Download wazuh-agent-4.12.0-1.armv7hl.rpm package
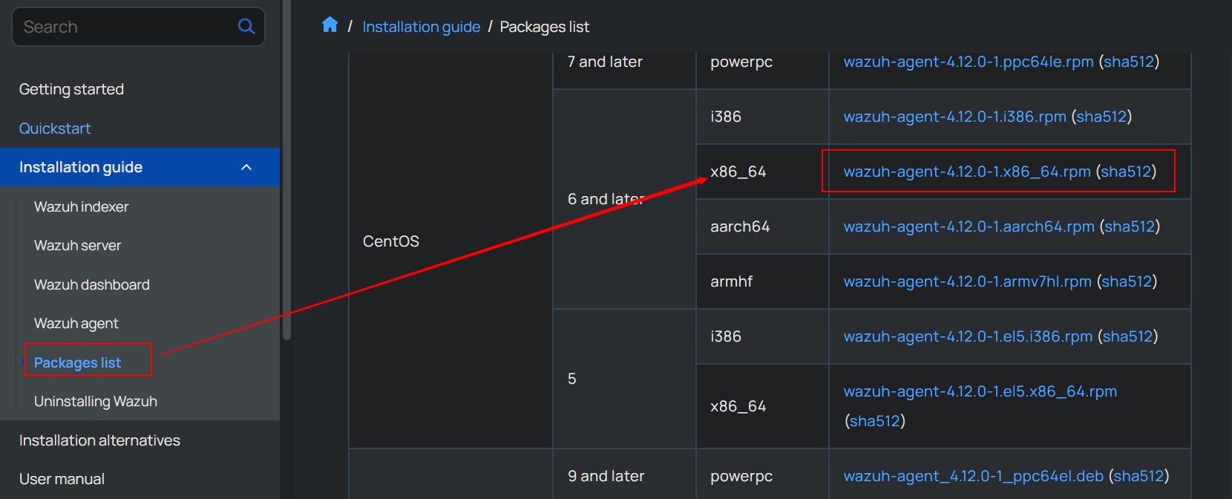The width and height of the screenshot is (1232, 499). pyautogui.click(x=967, y=281)
